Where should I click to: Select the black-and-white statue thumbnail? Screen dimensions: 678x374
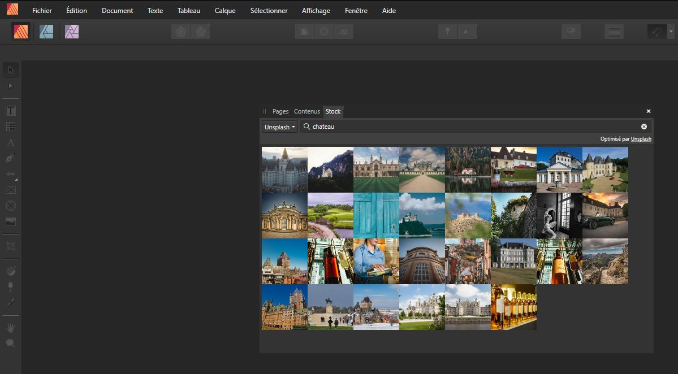click(559, 215)
